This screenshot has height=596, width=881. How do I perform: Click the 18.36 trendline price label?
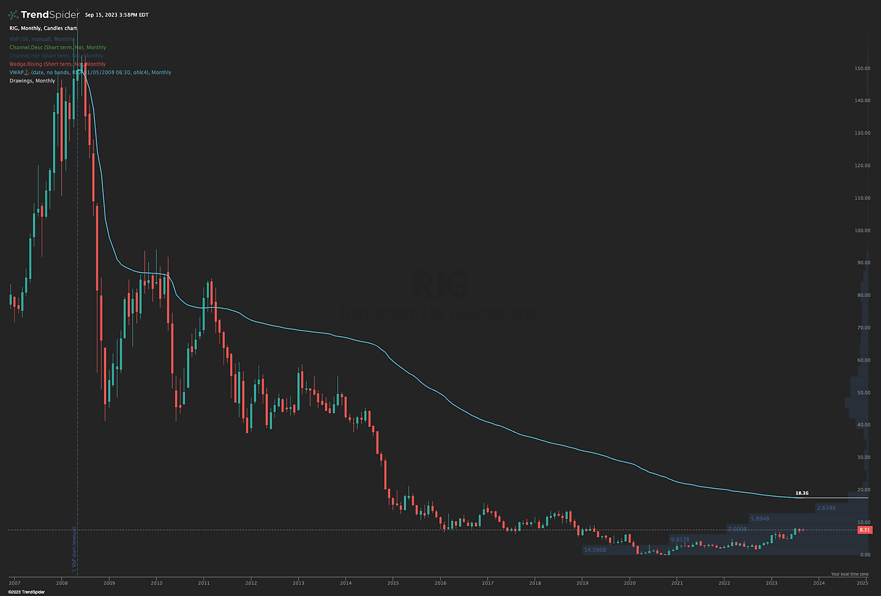[802, 493]
